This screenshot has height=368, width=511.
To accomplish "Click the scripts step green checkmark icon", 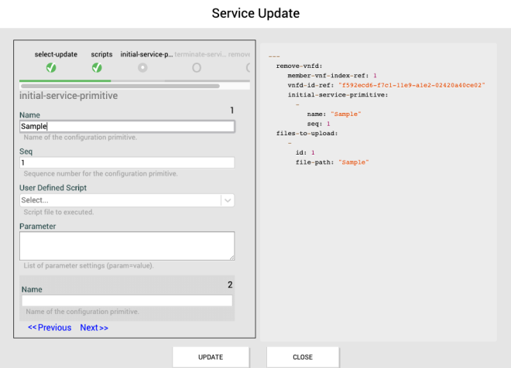I will (97, 68).
